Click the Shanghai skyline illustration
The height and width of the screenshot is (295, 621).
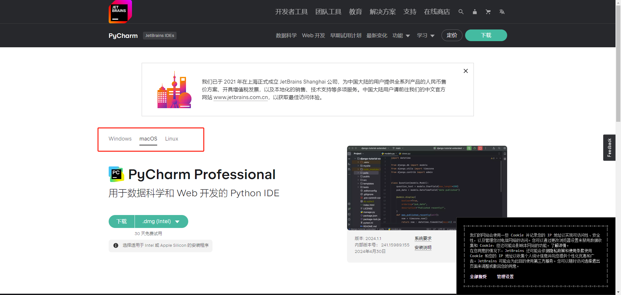click(174, 90)
